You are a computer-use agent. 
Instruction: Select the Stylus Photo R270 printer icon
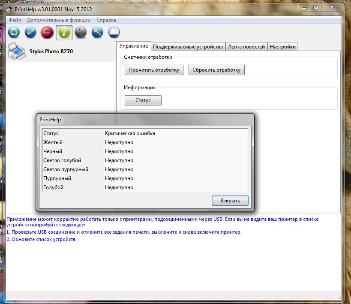(17, 51)
